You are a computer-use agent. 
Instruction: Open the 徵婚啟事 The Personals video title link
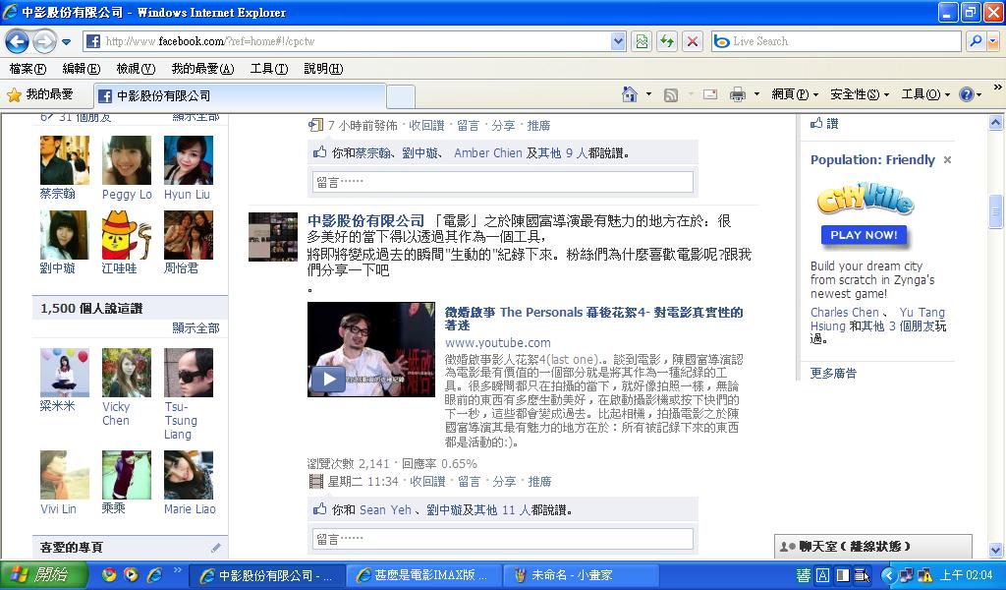[x=594, y=319]
